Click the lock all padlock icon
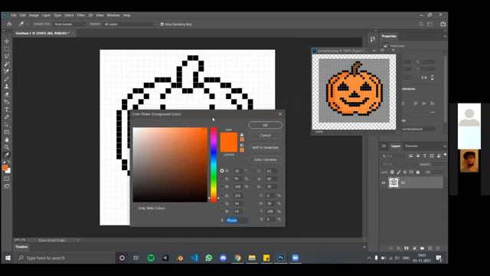Screen dimensions: 490x276 click(x=418, y=172)
